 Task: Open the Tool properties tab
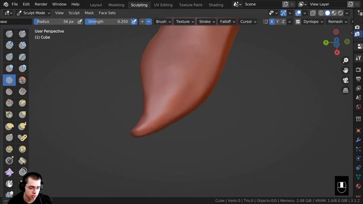pos(358,58)
